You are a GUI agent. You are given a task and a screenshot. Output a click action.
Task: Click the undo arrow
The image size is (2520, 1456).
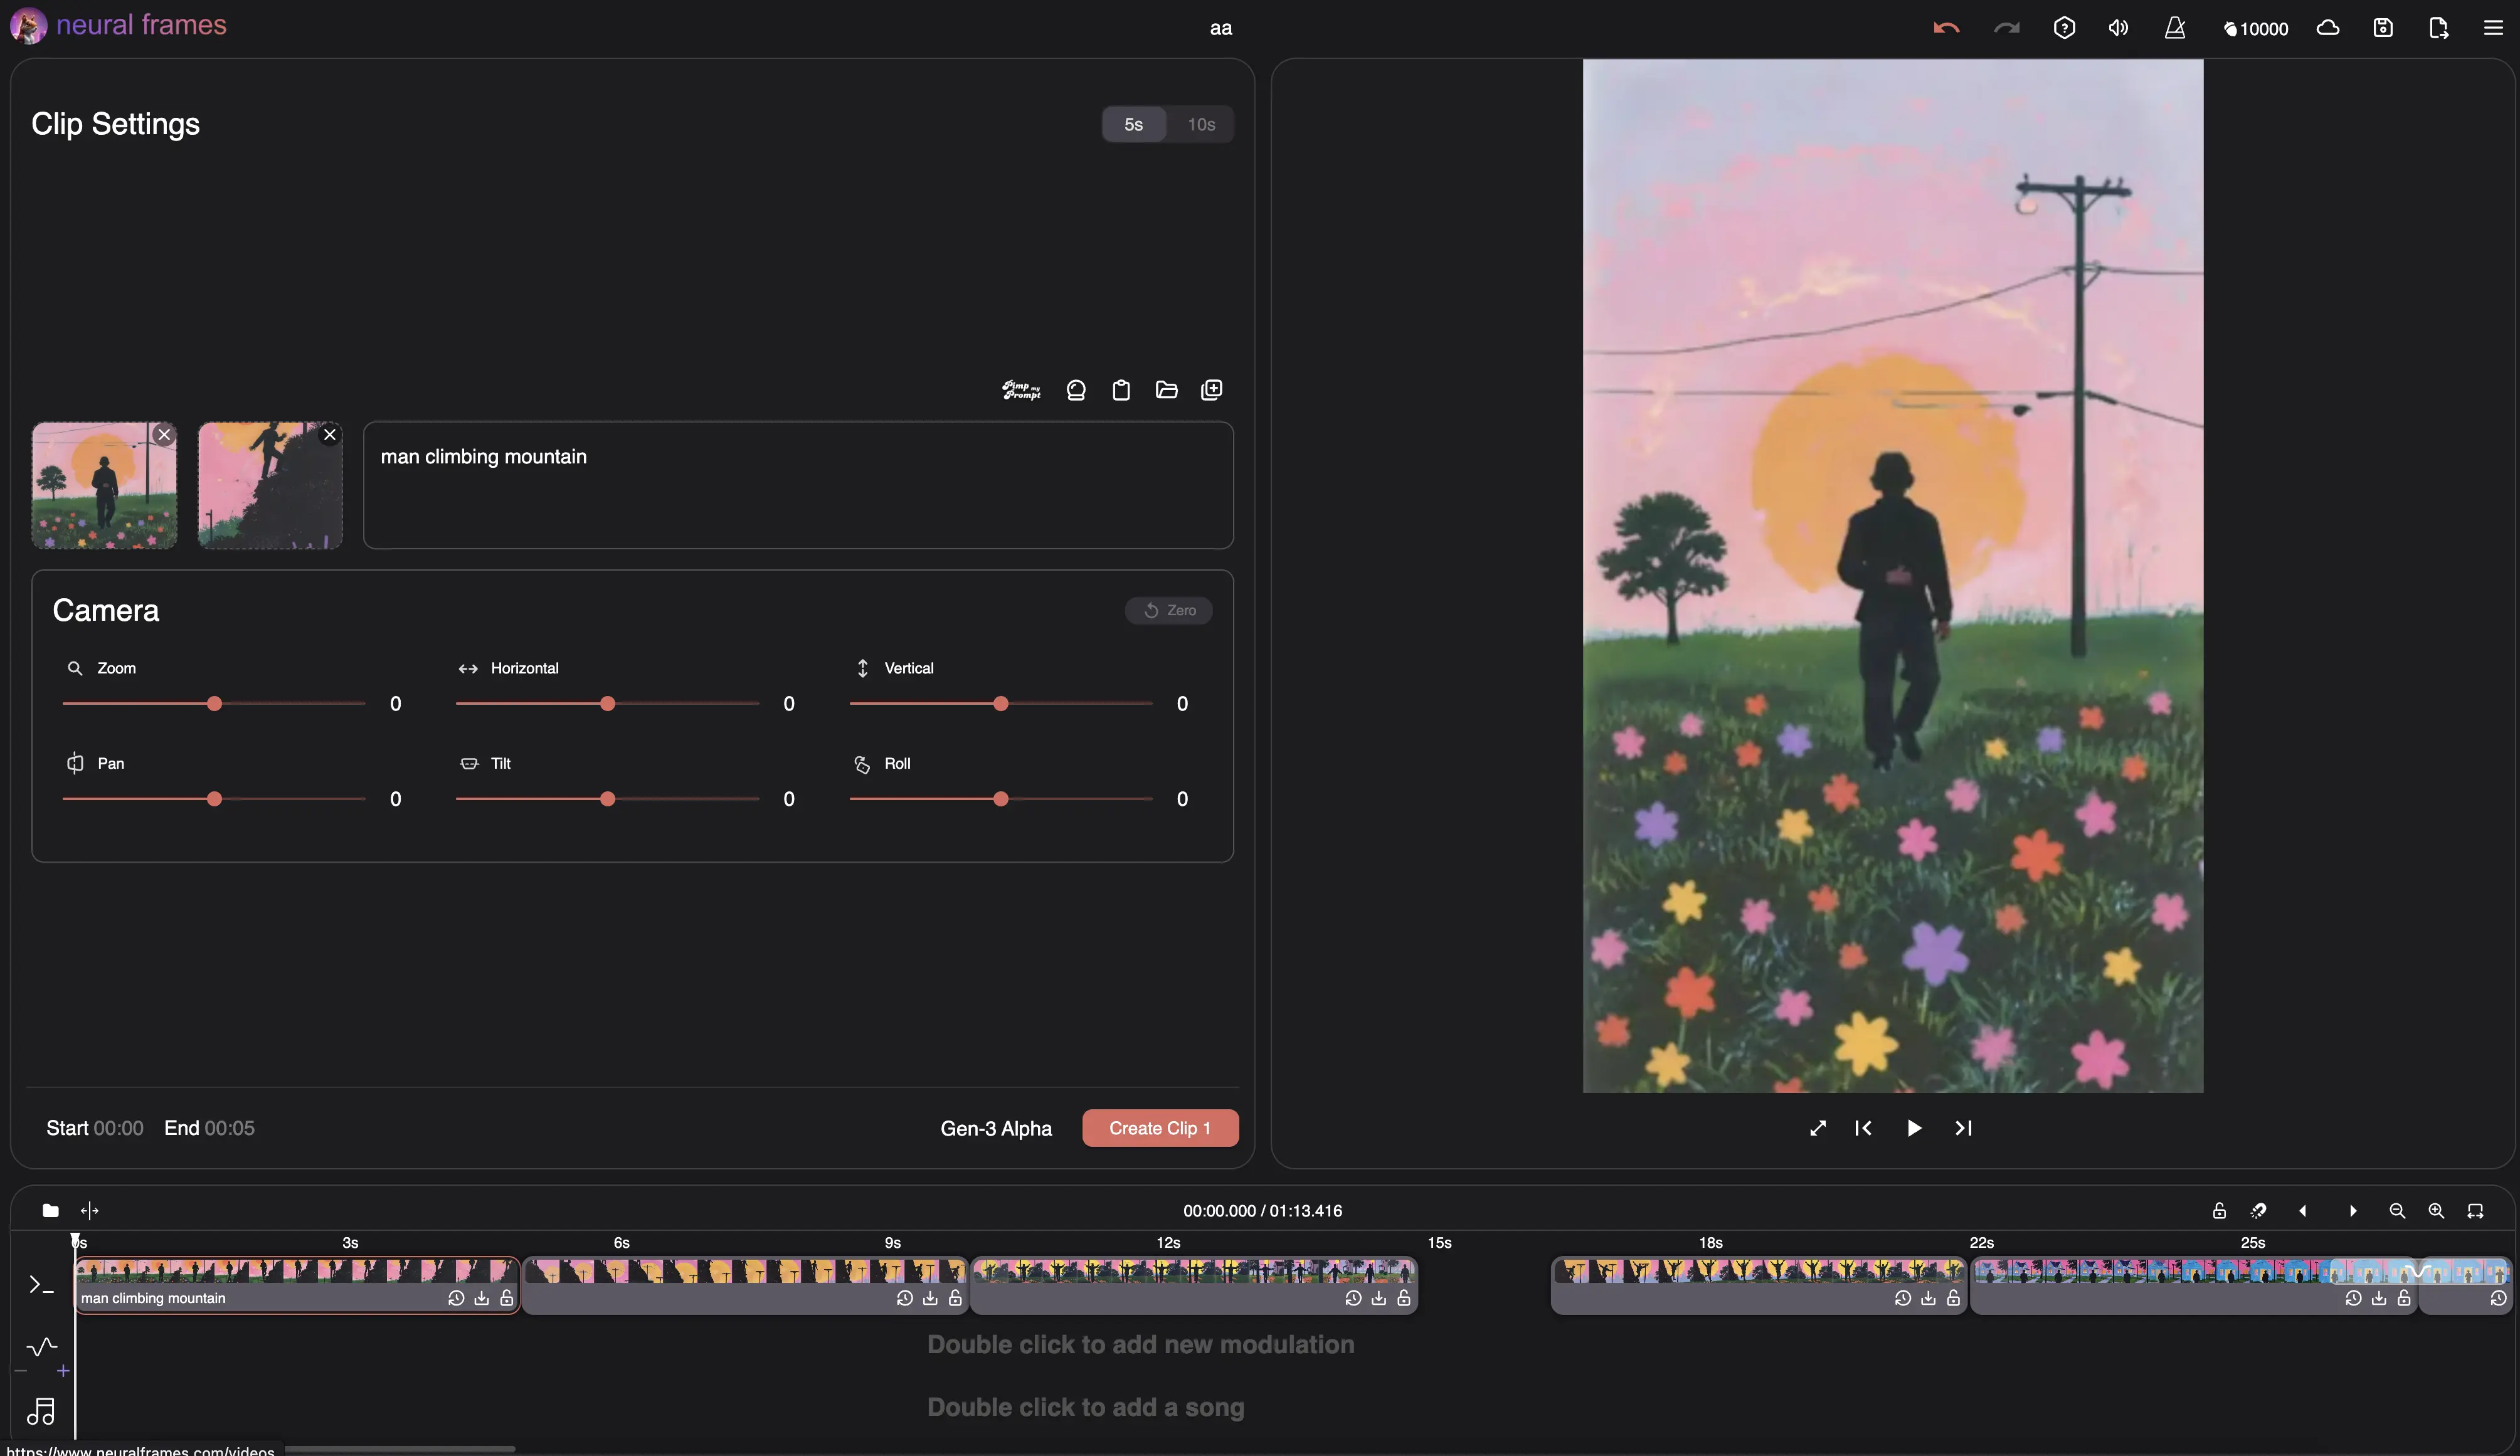coord(1945,28)
